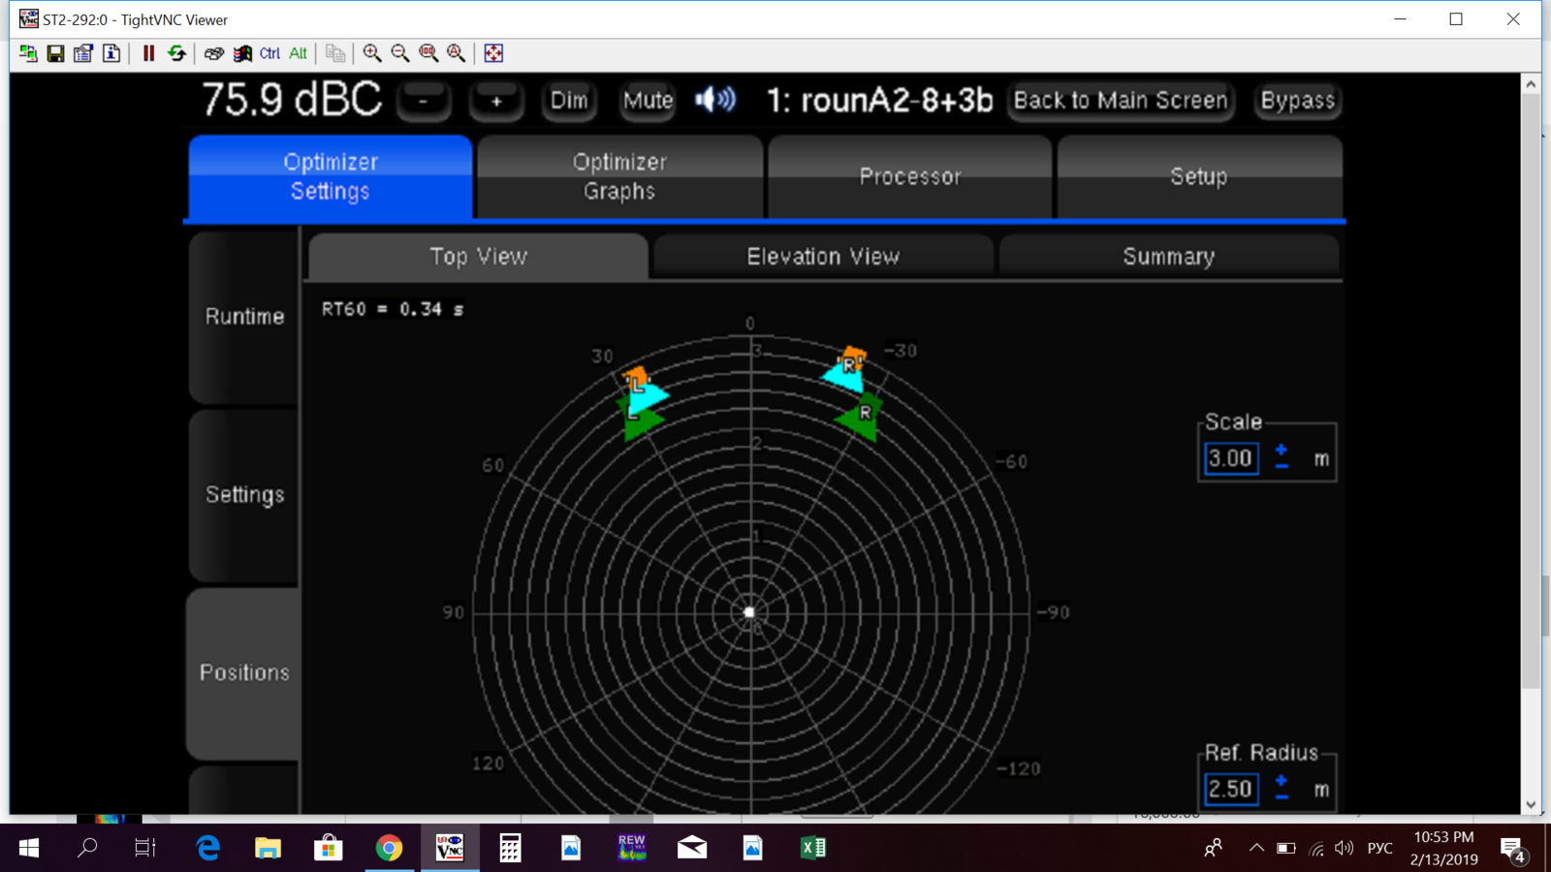Image resolution: width=1551 pixels, height=872 pixels.
Task: Increase Scale with the plus stepper
Action: click(1282, 450)
